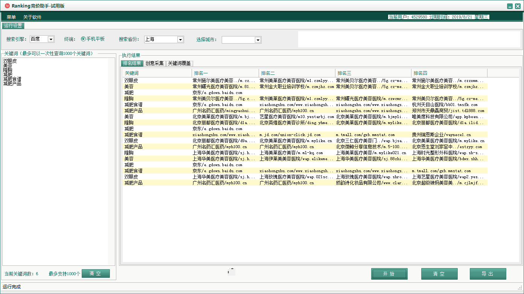Screen dimensions: 524x294
Task: Click 双眼皮 in the keyword list
Action: (x=10, y=61)
